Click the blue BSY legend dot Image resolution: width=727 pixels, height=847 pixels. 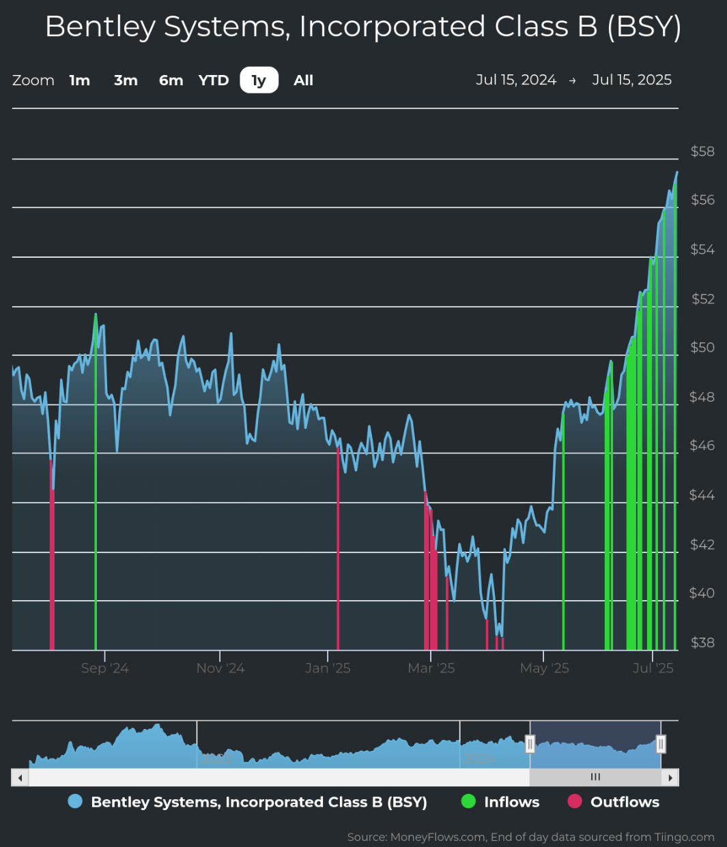pos(75,801)
